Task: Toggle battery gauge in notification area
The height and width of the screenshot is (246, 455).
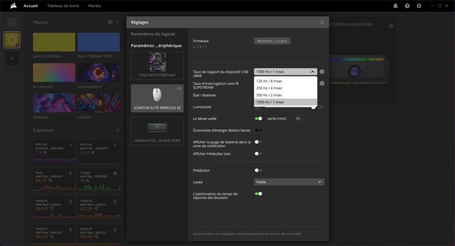Action: pyautogui.click(x=258, y=142)
